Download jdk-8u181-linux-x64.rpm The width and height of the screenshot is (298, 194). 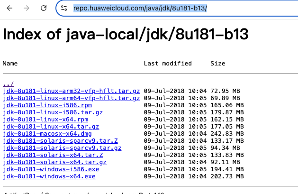[x=45, y=120]
